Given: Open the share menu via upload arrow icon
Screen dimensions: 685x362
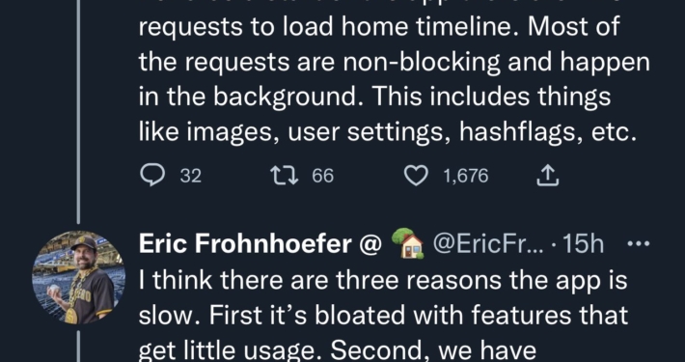Looking at the screenshot, I should pyautogui.click(x=547, y=176).
